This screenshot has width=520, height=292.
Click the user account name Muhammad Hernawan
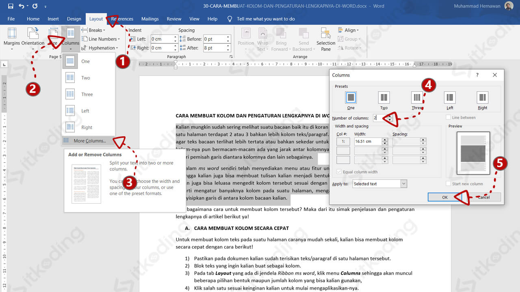point(478,6)
